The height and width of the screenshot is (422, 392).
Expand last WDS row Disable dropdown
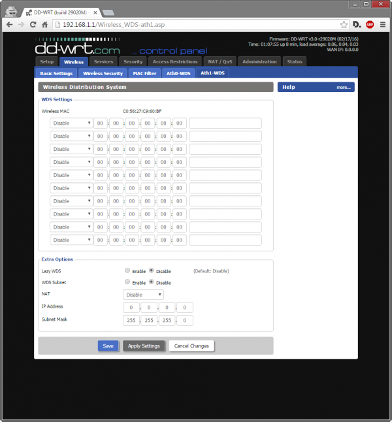point(71,240)
